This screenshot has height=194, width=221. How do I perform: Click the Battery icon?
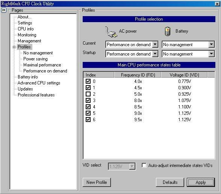(x=168, y=31)
